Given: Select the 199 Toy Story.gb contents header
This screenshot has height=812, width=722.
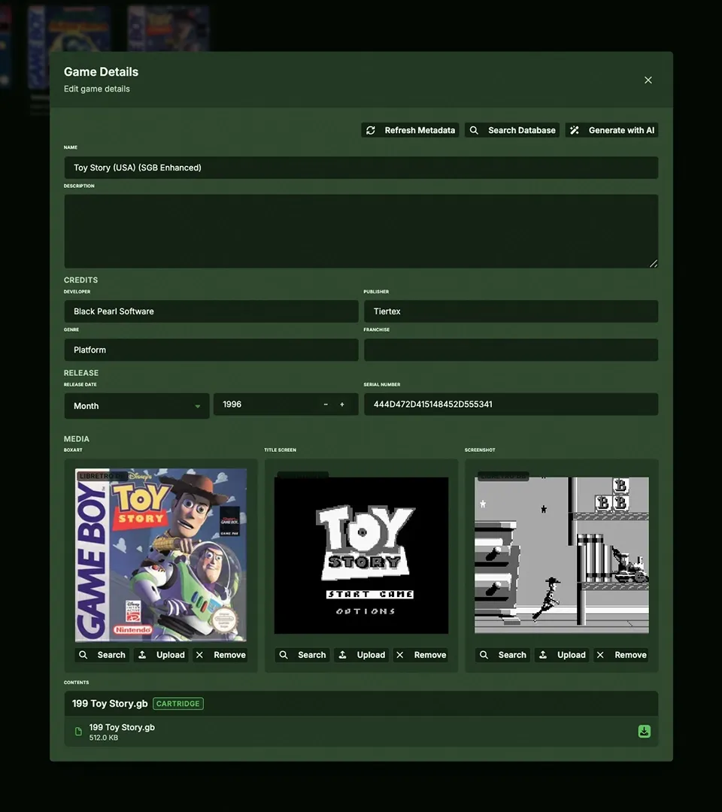Looking at the screenshot, I should click(361, 704).
